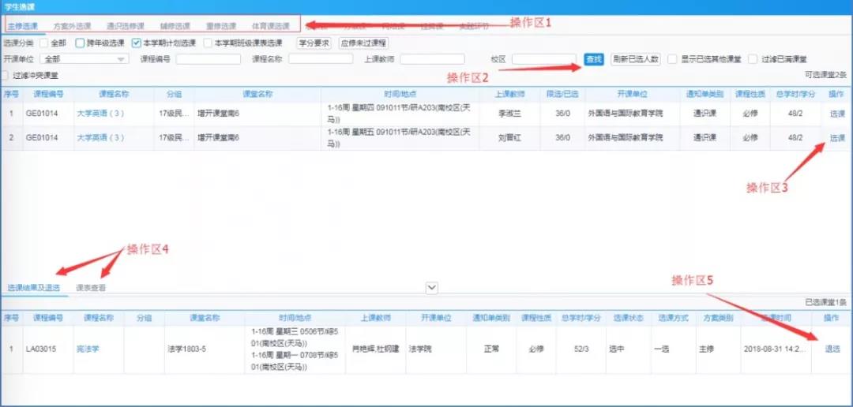Switch to 方案外选课 tab
853x407 pixels.
(x=71, y=26)
